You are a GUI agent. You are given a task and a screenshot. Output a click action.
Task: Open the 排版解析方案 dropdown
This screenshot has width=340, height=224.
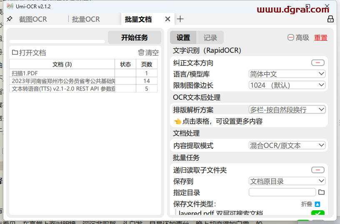[287, 110]
